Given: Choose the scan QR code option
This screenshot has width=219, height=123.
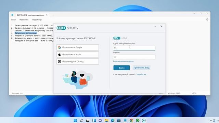Looking at the screenshot, I should click(78, 61).
